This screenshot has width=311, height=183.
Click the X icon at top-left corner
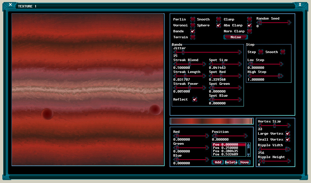10,4
